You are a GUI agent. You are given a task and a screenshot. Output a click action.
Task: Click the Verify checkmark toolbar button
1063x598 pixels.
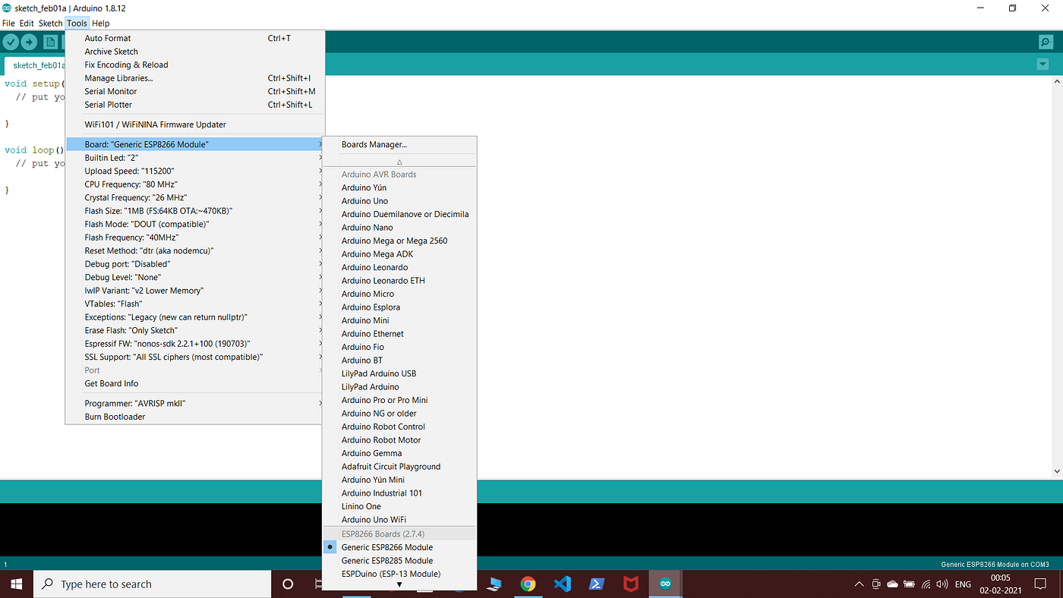click(11, 42)
